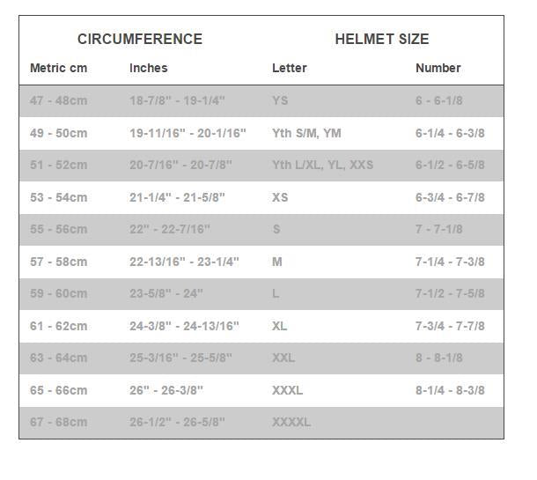Click the Yth S/M, YM size cell
537x480 pixels.
tap(306, 133)
